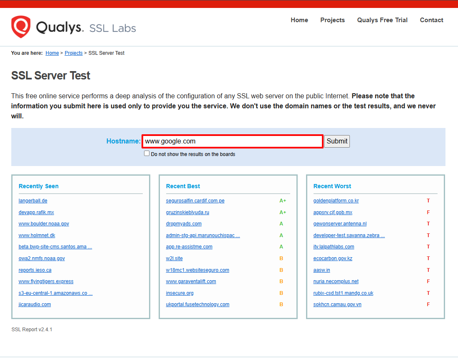Click the SSL Server Test page heading
The height and width of the screenshot is (358, 458).
click(x=51, y=75)
